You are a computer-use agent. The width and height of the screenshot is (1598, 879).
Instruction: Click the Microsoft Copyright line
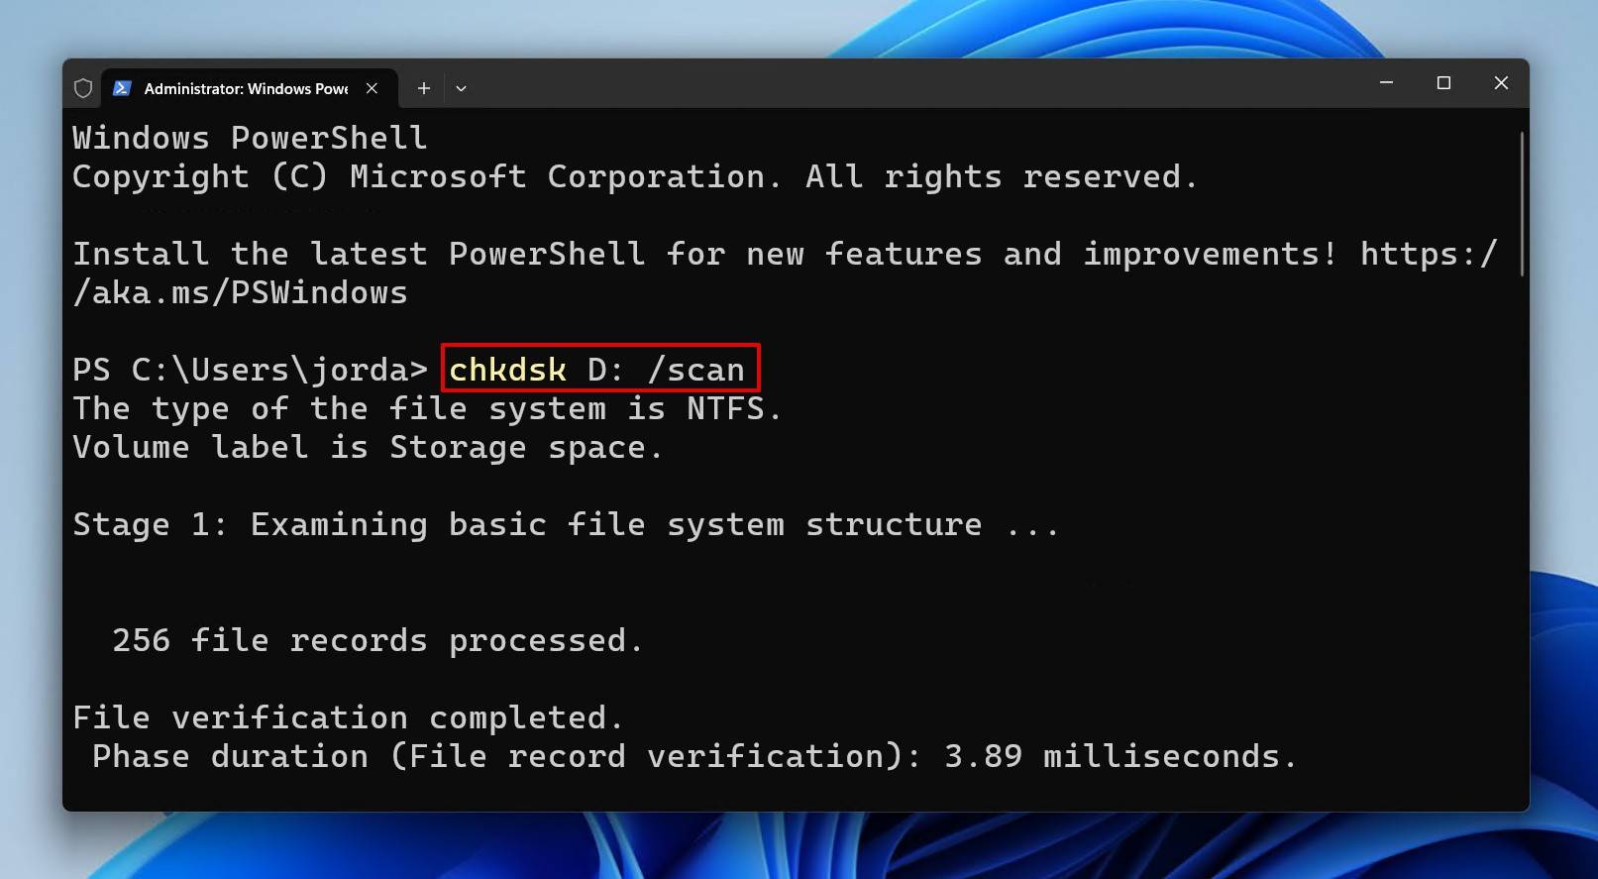tap(634, 175)
